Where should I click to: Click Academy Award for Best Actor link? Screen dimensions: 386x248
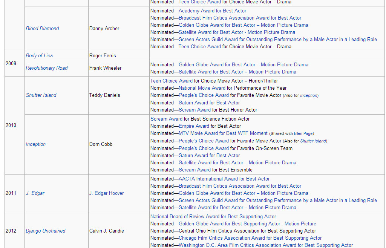(212, 11)
